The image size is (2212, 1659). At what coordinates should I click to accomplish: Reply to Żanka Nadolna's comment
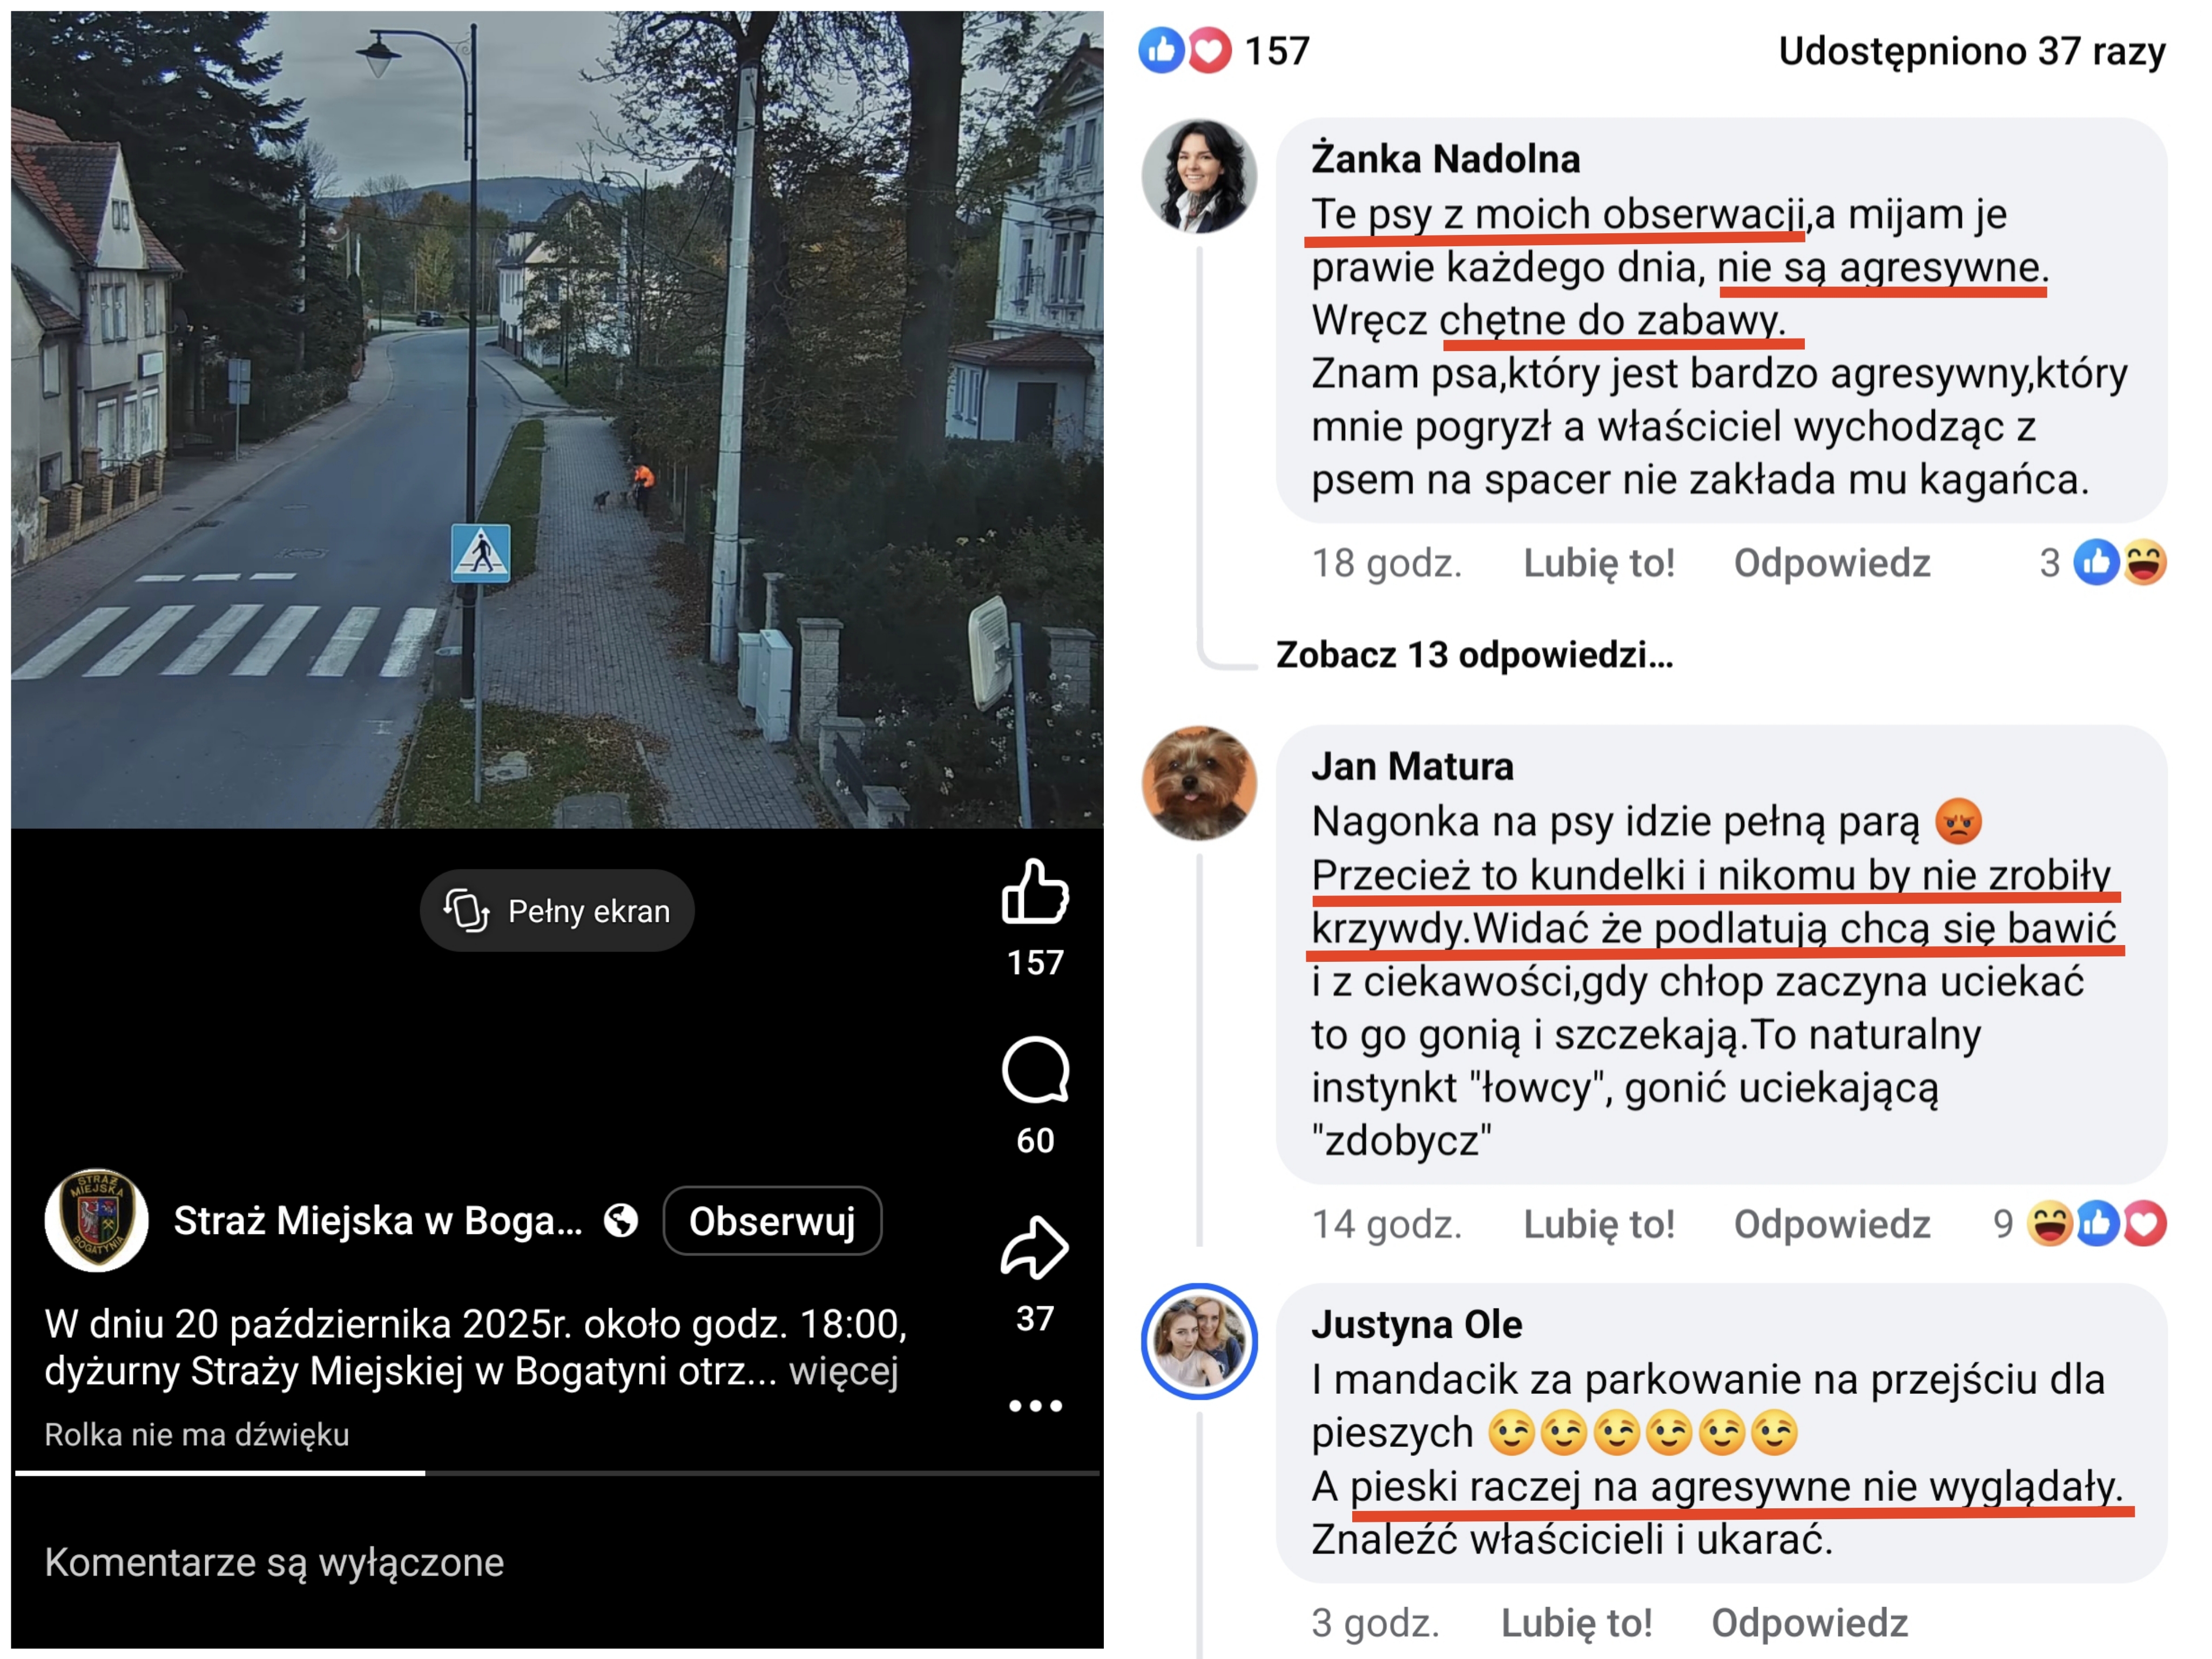point(1831,563)
